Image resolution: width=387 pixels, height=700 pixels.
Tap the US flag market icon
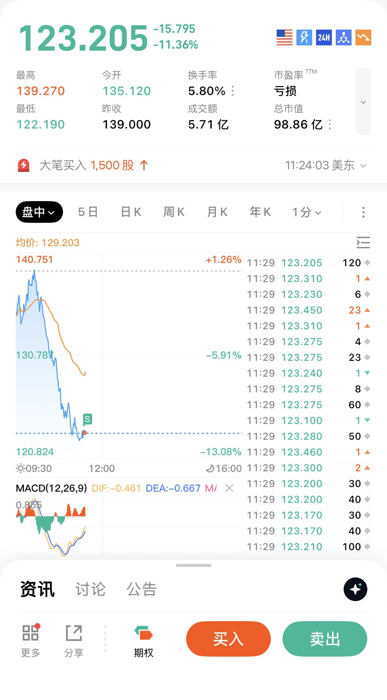[284, 37]
